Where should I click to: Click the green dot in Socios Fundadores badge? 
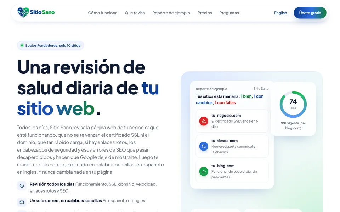click(x=22, y=46)
